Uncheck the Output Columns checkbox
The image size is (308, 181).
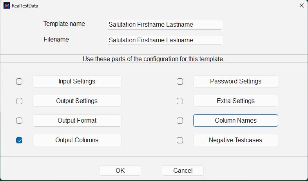(19, 140)
